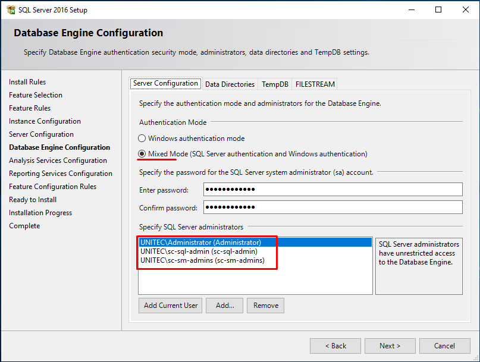
Task: Switch to the FILESTREAM tab
Action: (315, 84)
